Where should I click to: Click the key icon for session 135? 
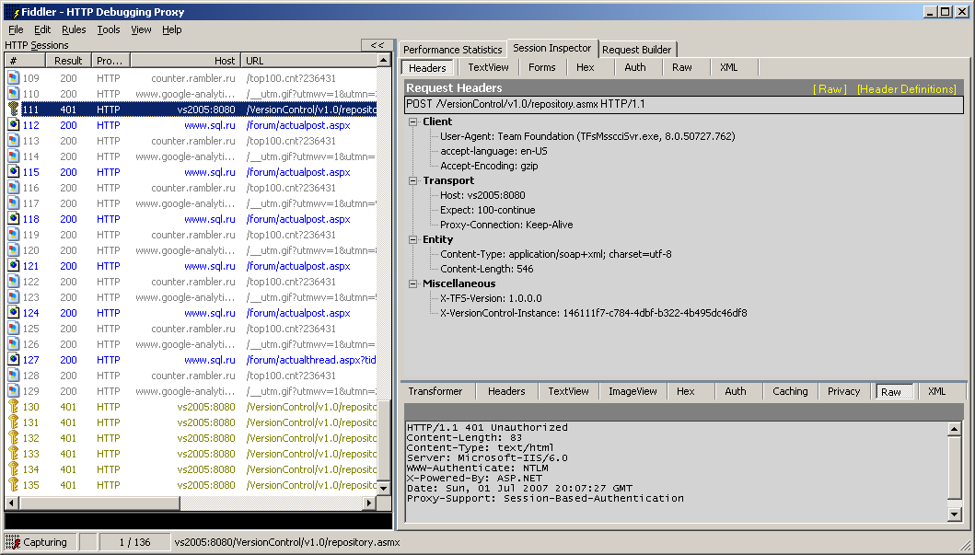13,485
